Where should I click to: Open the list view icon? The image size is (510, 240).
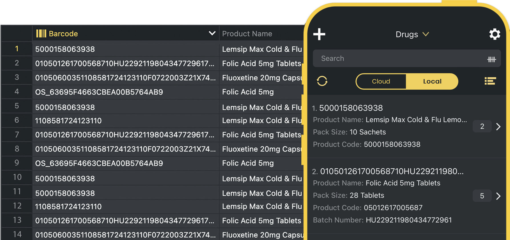coord(490,81)
